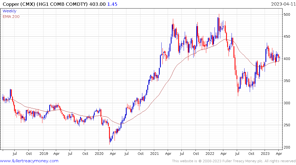This screenshot has height=165, width=296.
Task: Click the 'EMA 200' legend label
Action: 11,16
